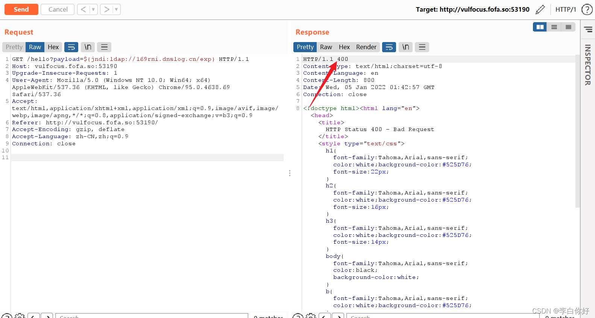Viewport: 595px width, 318px height.
Task: Click HTTP/1.1 400 status line
Action: pos(326,59)
